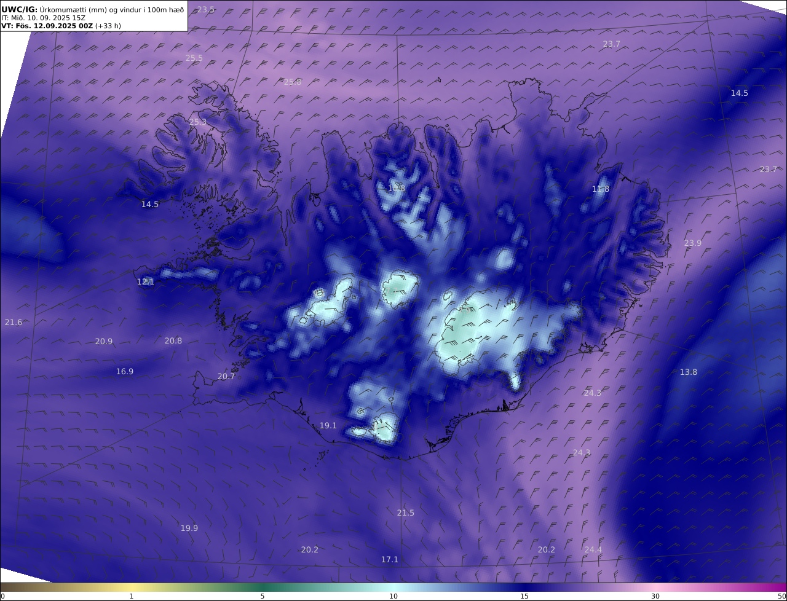Click the colour scale tick label 0
Screen dimensions: 787x601
(2, 596)
